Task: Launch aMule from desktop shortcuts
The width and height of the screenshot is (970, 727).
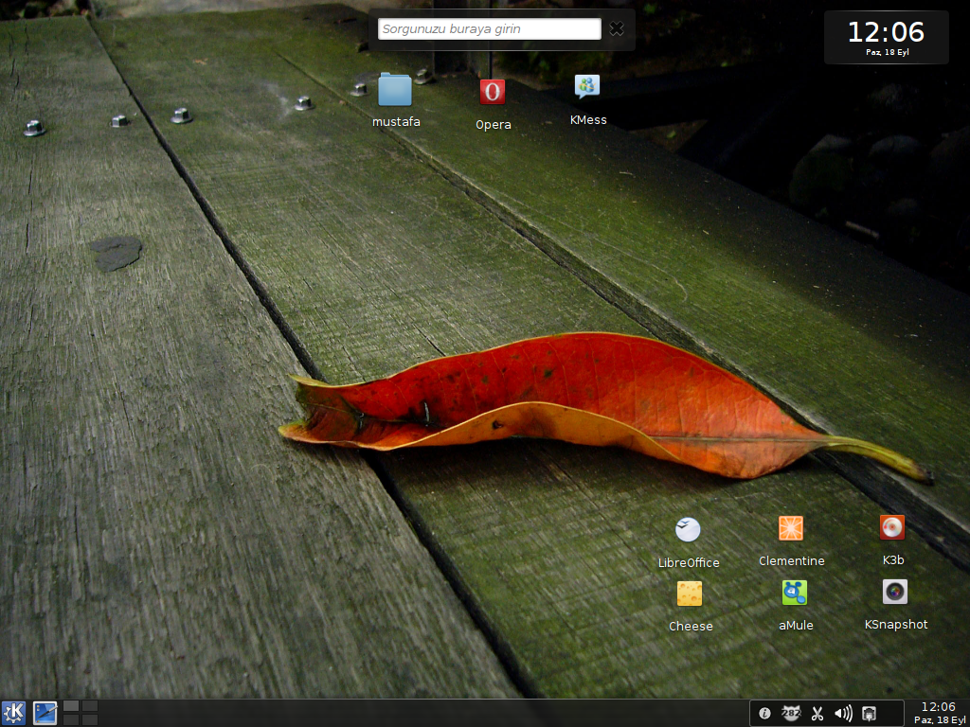Action: (795, 593)
